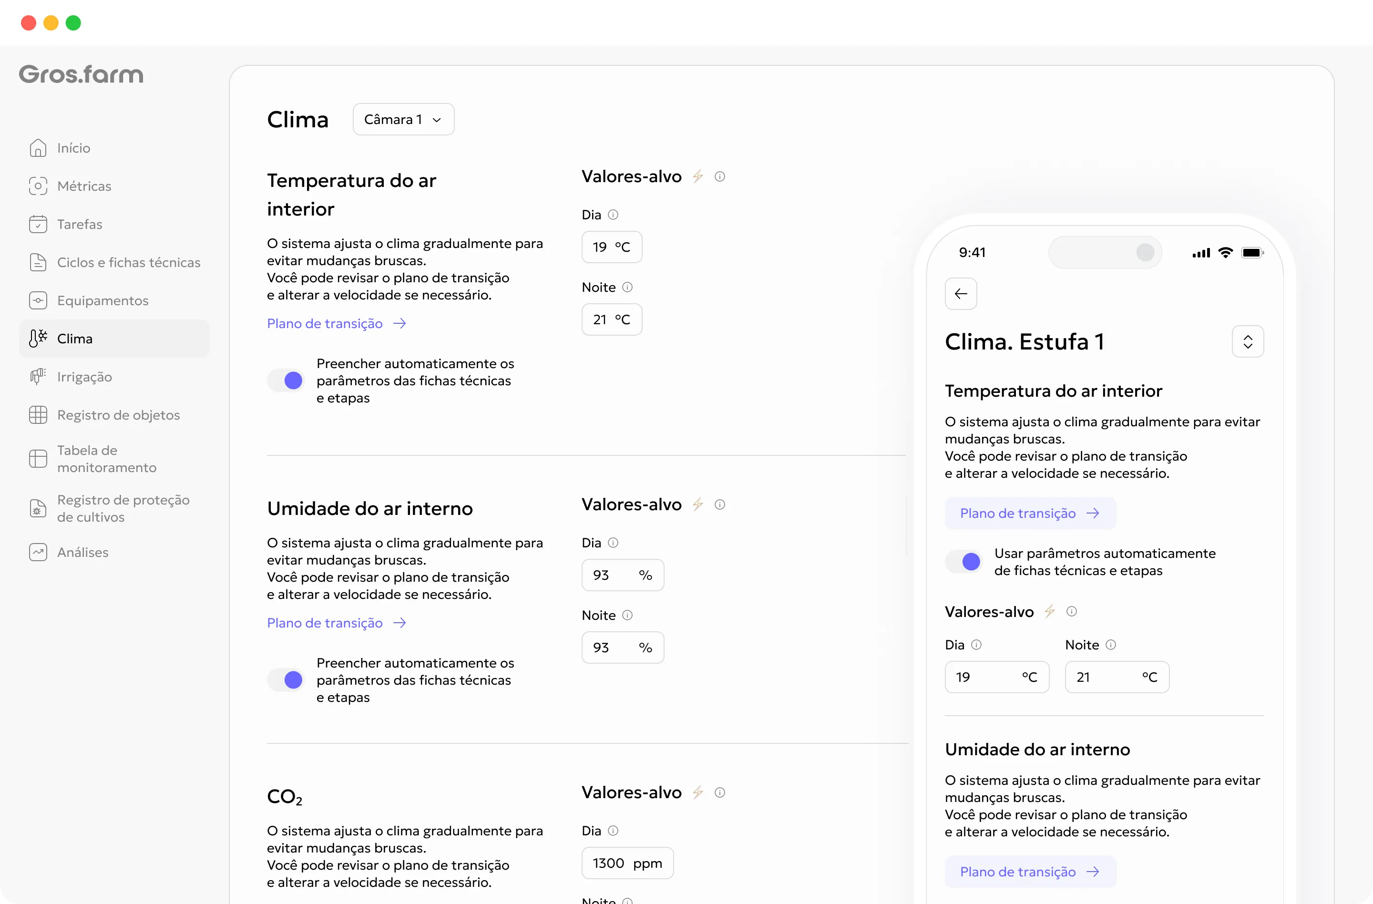Open Ciclos e fichas técnicas page
This screenshot has width=1373, height=904.
[x=114, y=262]
